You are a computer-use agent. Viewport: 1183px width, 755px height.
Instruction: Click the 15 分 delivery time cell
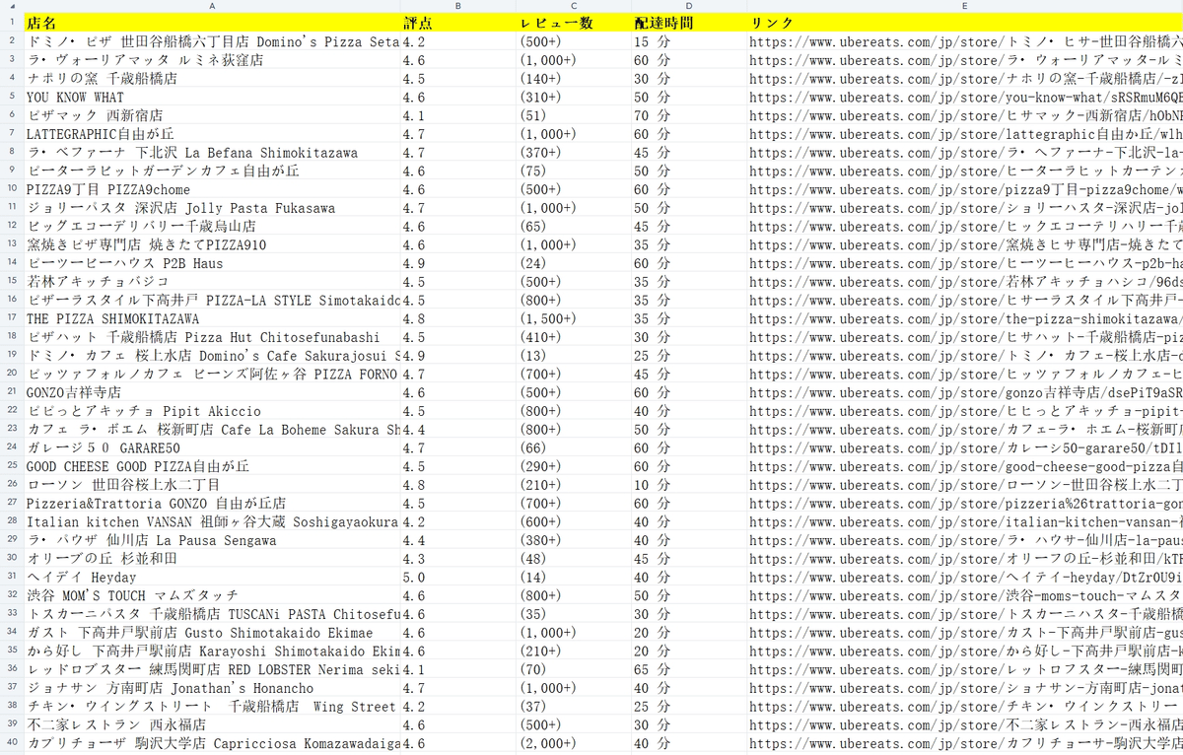(689, 41)
